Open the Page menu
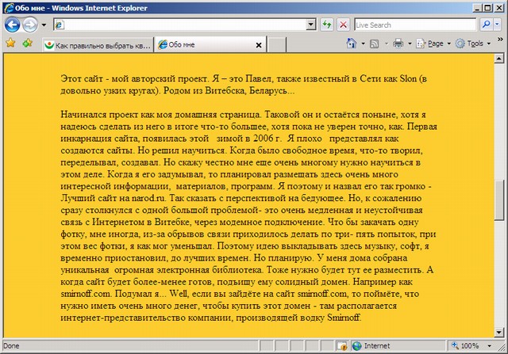Viewport: 508px width, 354px height. pyautogui.click(x=433, y=44)
